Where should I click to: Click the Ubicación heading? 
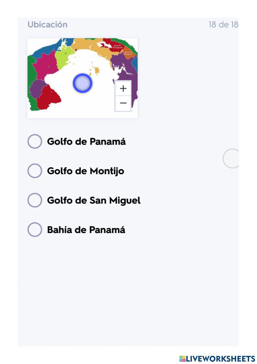(x=48, y=25)
